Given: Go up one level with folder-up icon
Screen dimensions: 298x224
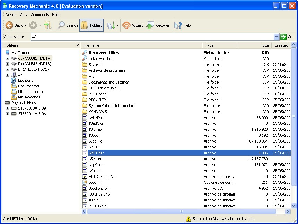Looking at the screenshot, I should [x=48, y=25].
